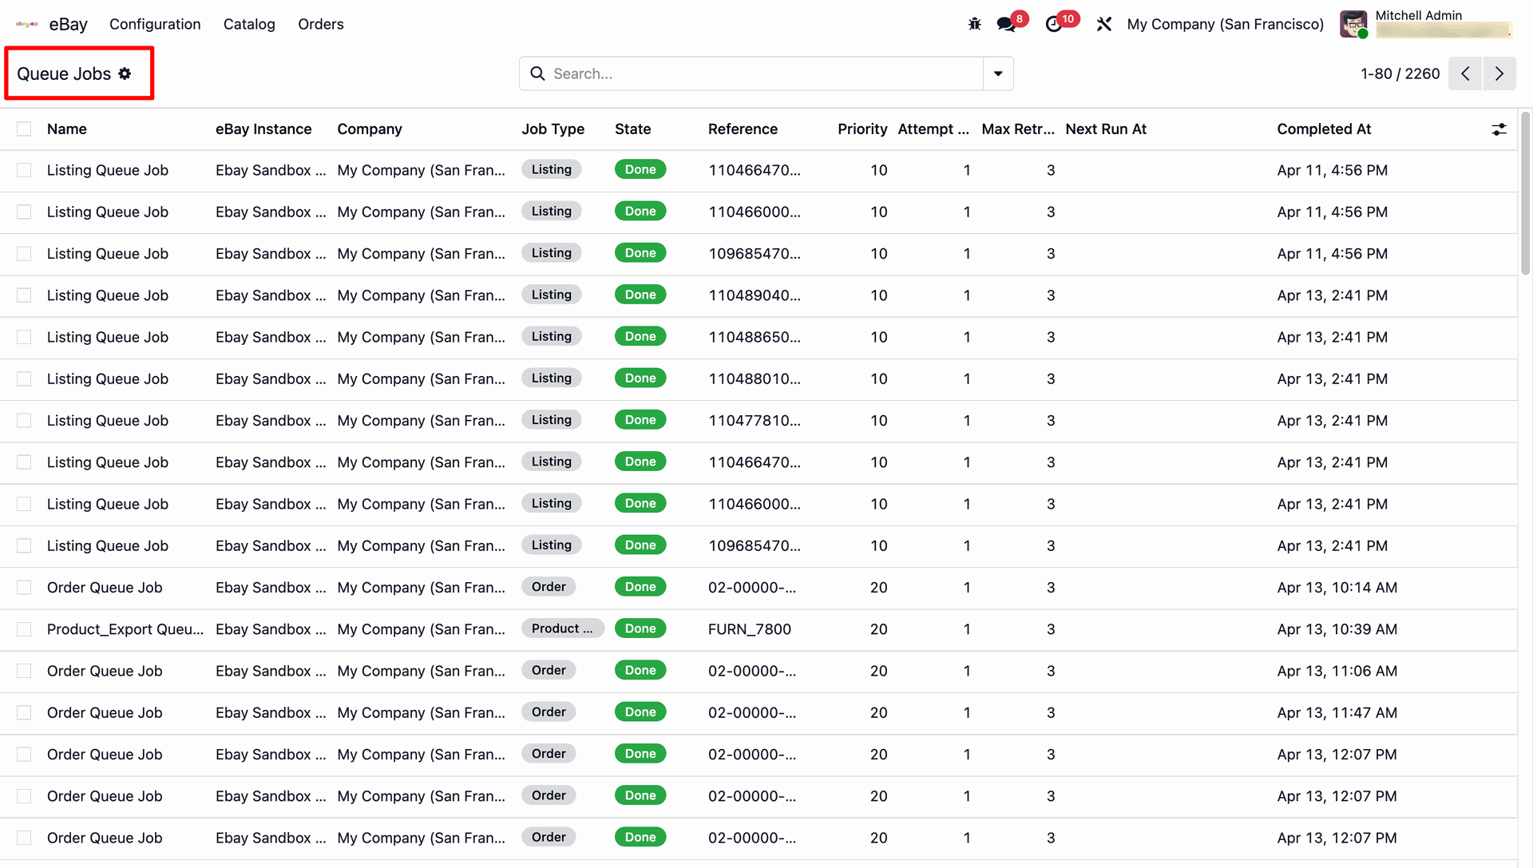Viewport: 1533px width, 868px height.
Task: Sort by State column header
Action: (633, 129)
